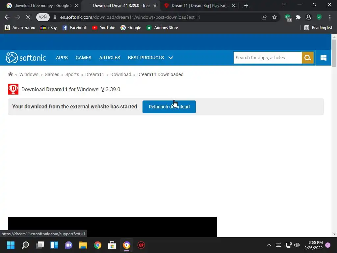Open the YouTube bookmark

[x=104, y=28]
